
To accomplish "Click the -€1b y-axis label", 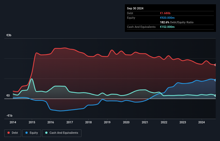I will tap(9, 116).
